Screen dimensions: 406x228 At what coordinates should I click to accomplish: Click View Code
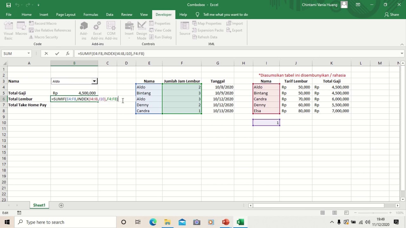160,30
